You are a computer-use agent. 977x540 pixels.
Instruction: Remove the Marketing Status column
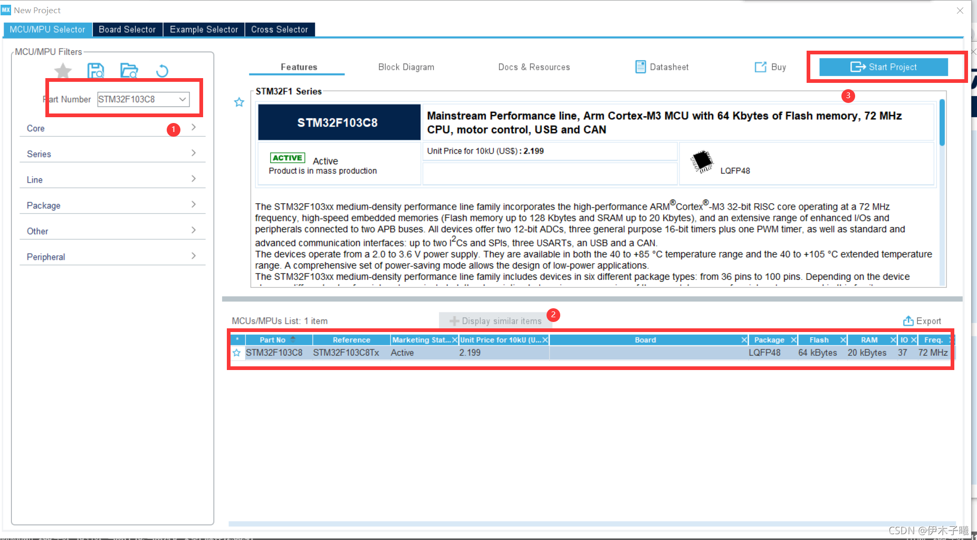click(455, 340)
